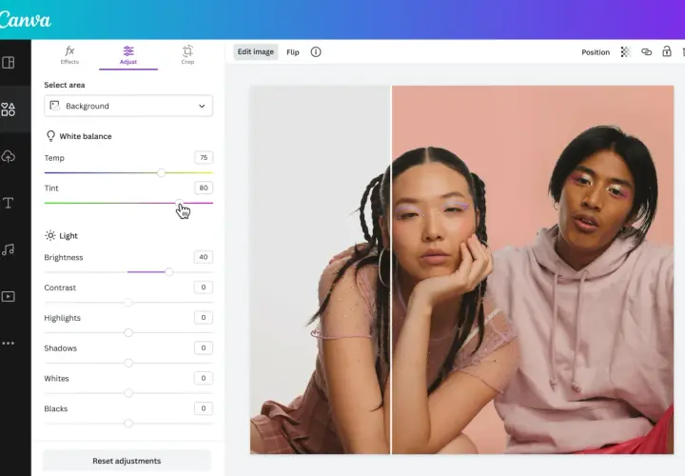The width and height of the screenshot is (685, 476).
Task: Expand the Select area Background dropdown
Action: click(128, 106)
